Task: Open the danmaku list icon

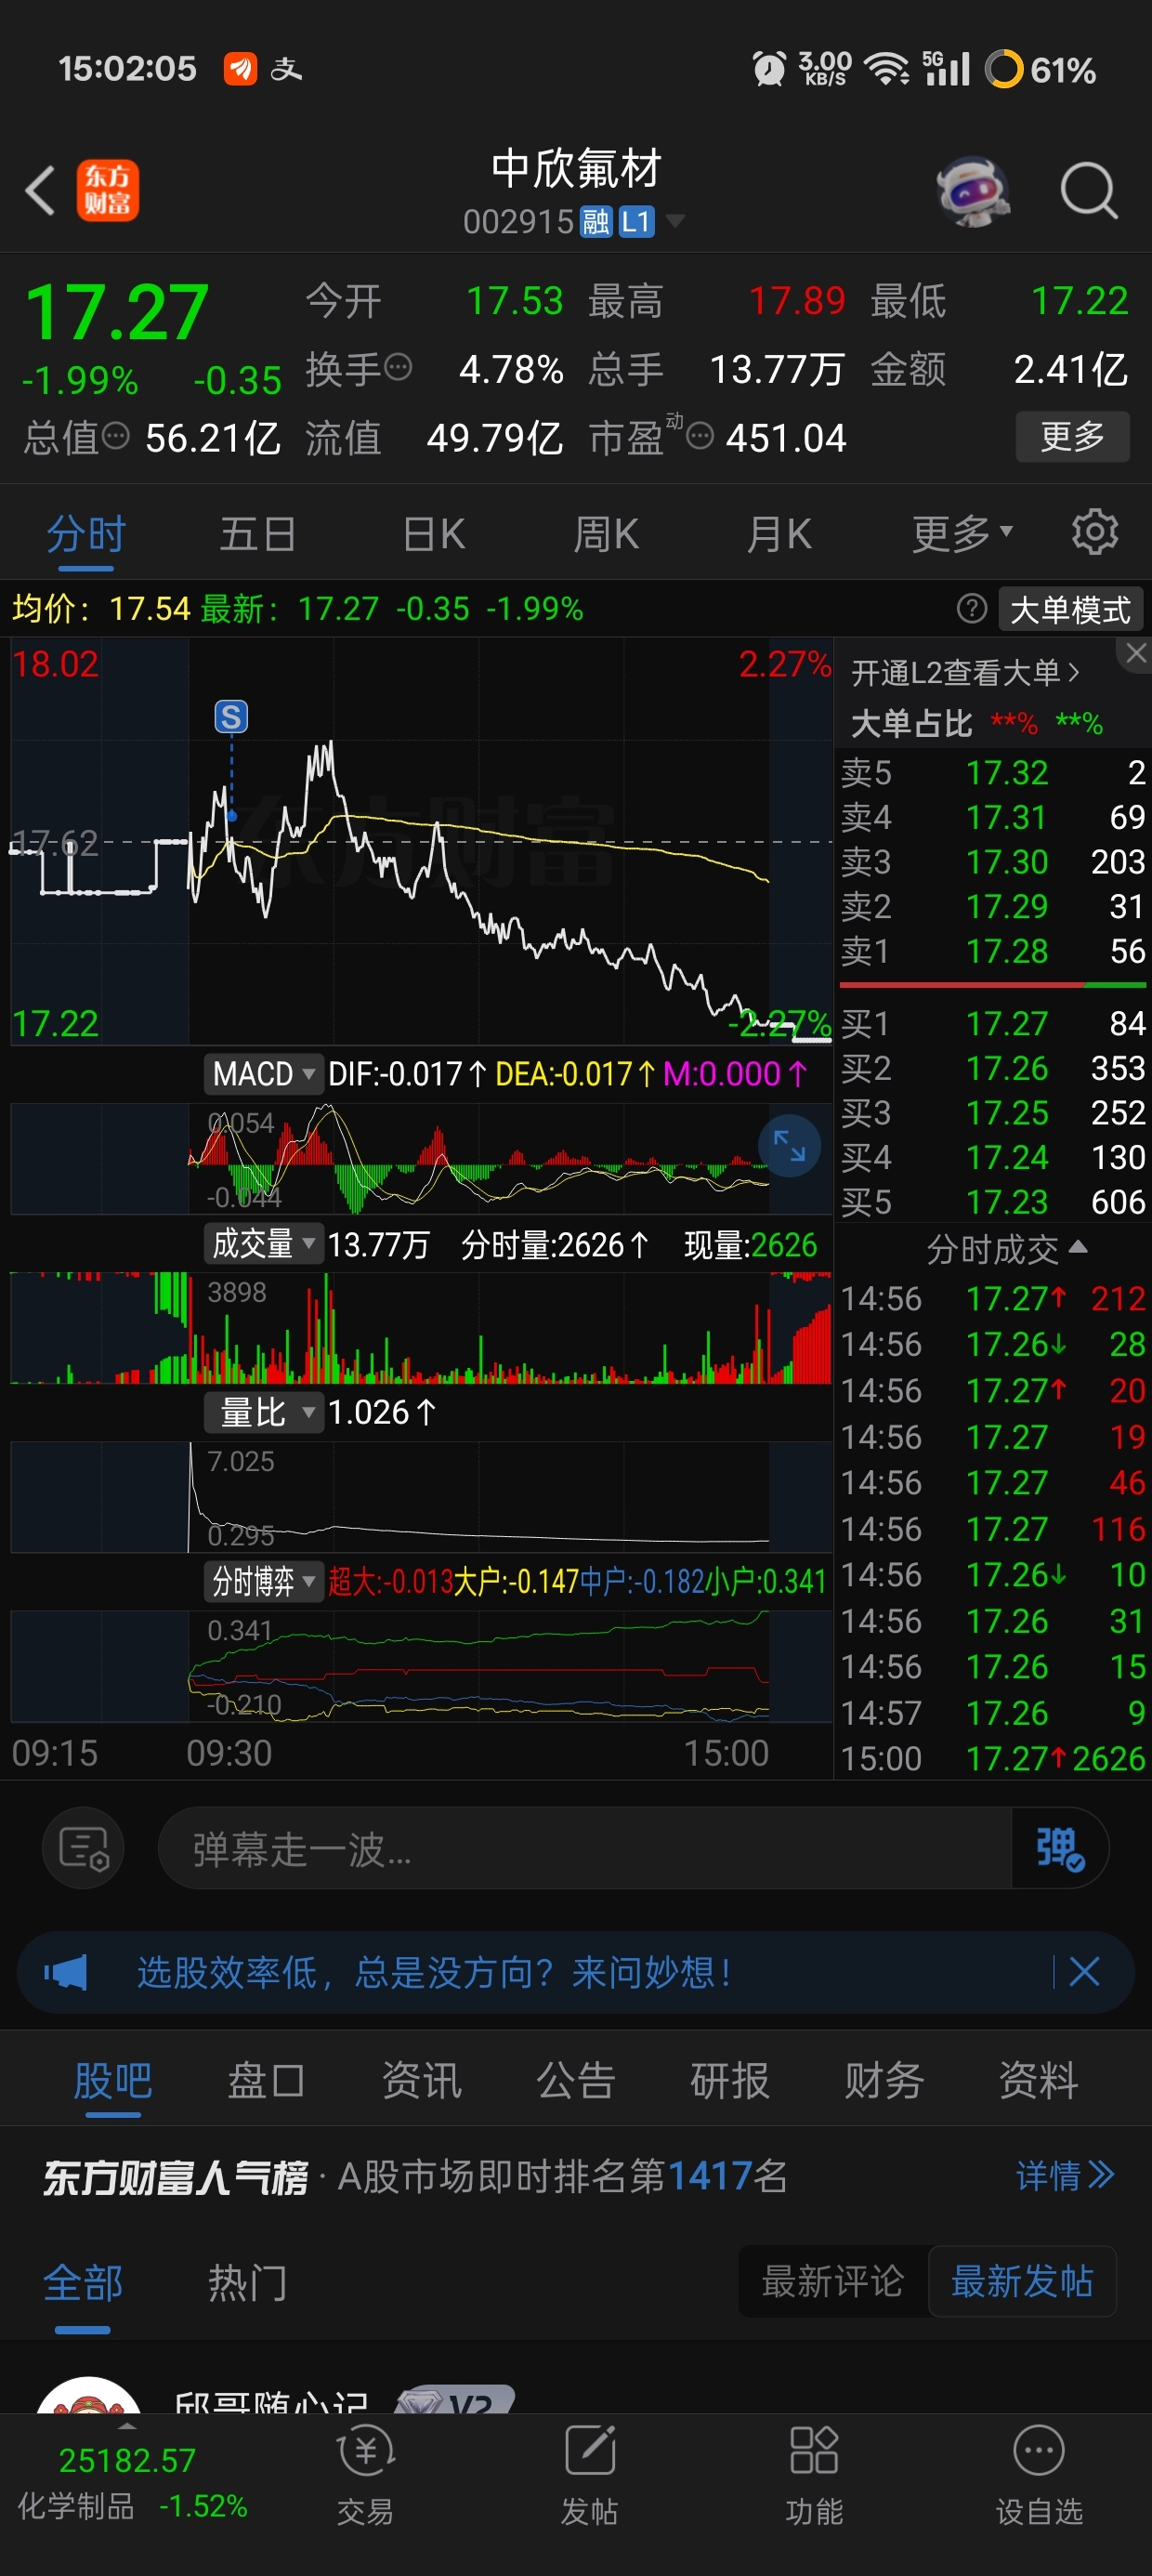Action: pos(83,1848)
